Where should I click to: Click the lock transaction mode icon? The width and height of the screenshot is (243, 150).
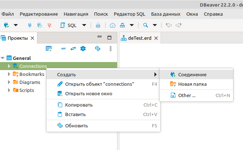point(98,25)
